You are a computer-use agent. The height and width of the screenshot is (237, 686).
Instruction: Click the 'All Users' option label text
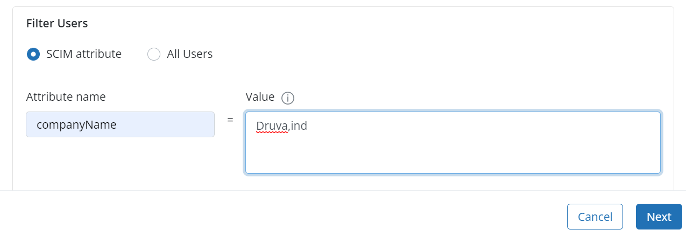(x=189, y=54)
